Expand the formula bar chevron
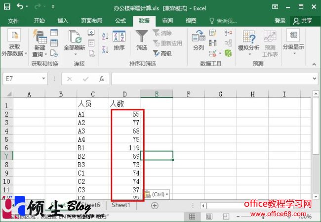 (315, 79)
